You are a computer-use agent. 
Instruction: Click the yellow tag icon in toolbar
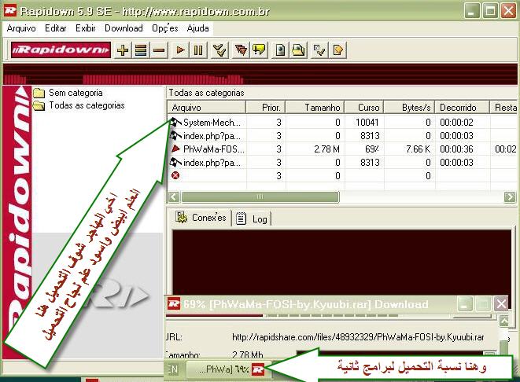338,50
